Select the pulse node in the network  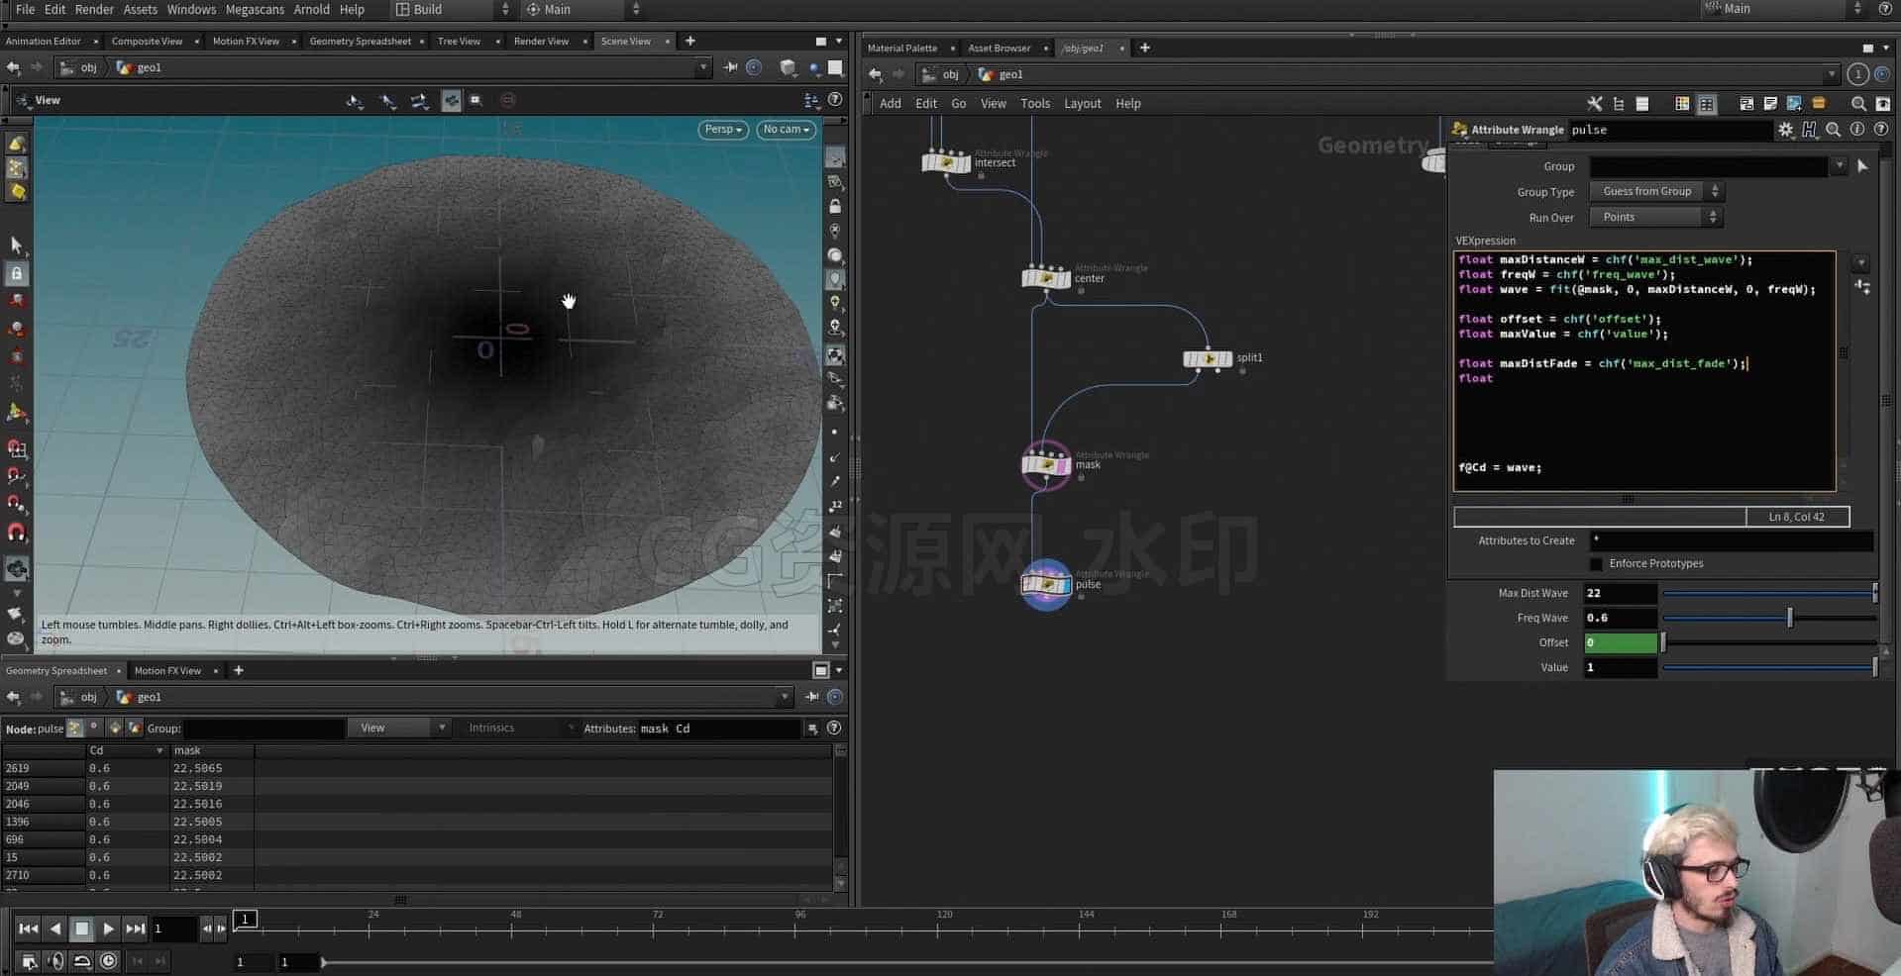[x=1046, y=584]
